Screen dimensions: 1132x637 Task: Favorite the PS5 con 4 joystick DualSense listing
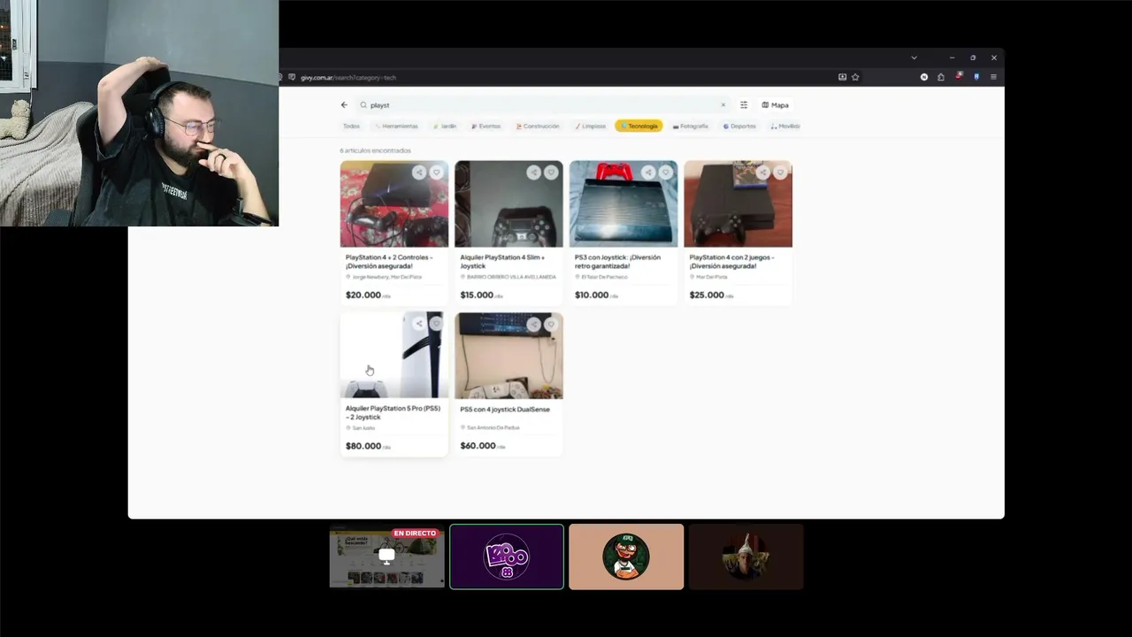550,324
